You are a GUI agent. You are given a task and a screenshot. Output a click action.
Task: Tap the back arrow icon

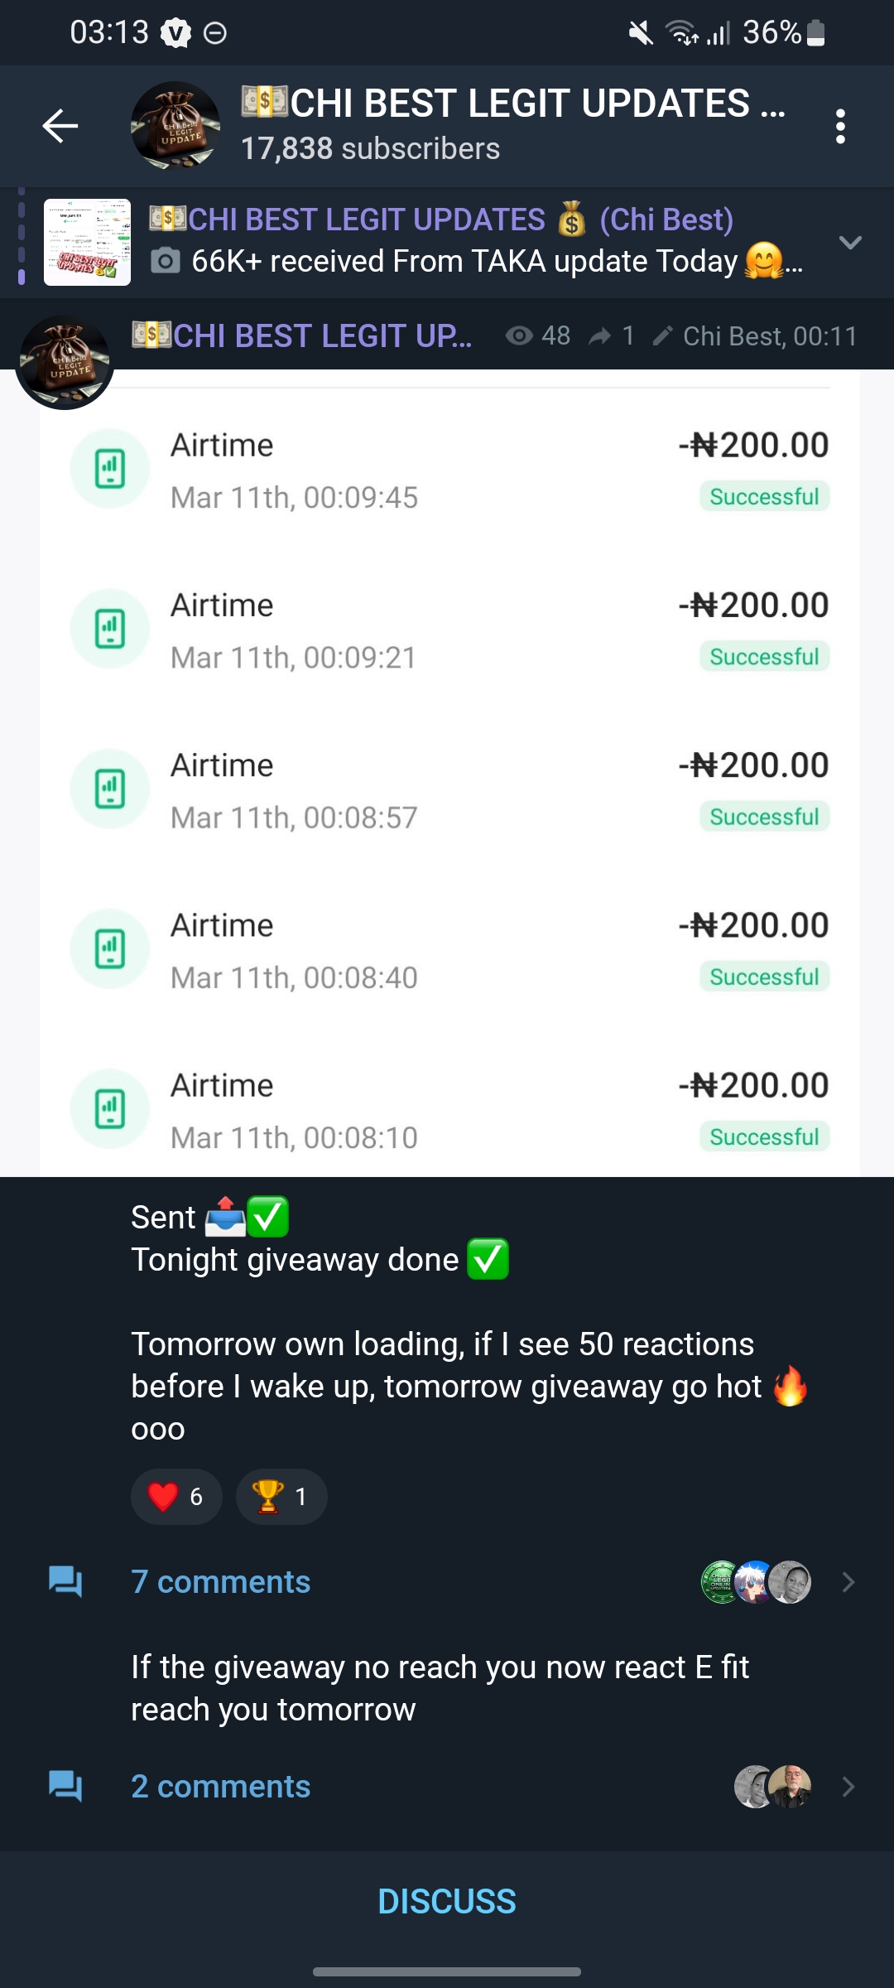(x=60, y=126)
